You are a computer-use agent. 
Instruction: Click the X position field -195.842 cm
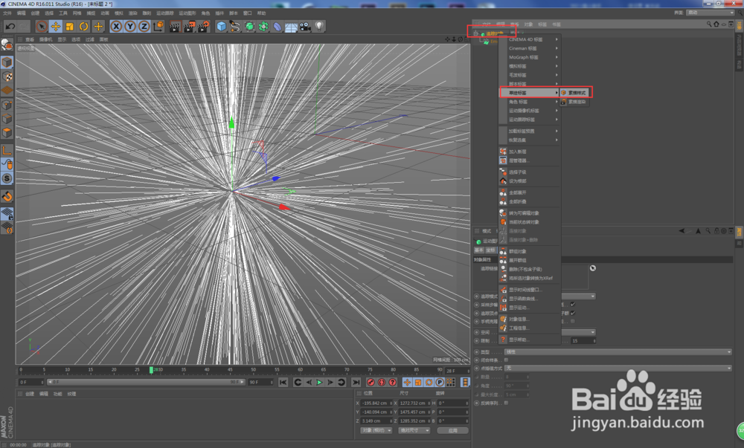click(x=376, y=403)
